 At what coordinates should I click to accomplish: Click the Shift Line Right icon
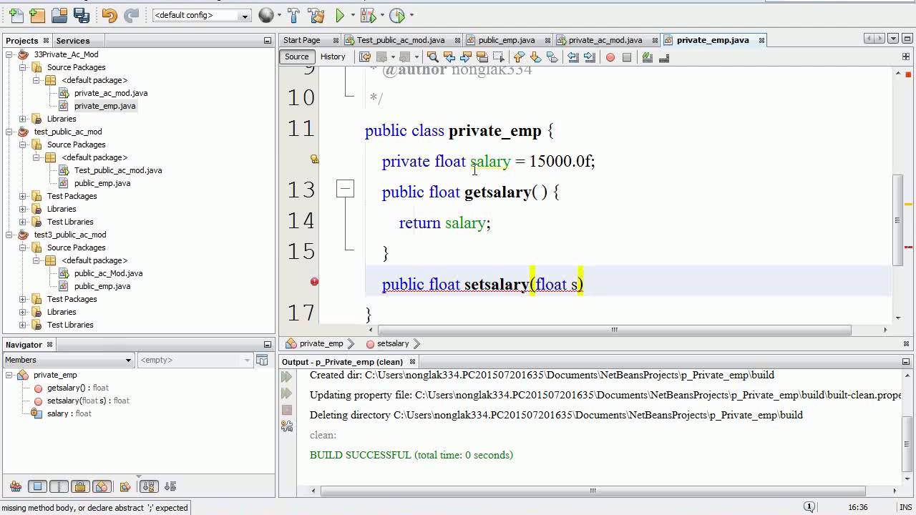(x=590, y=57)
